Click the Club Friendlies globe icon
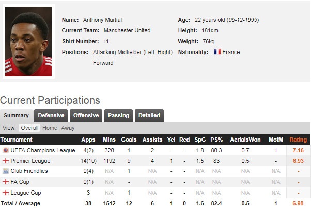 [x=6, y=171]
